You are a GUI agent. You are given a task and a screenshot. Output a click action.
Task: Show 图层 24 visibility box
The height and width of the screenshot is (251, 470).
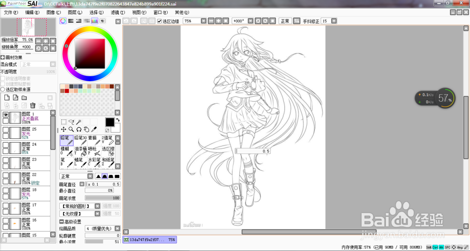5,145
